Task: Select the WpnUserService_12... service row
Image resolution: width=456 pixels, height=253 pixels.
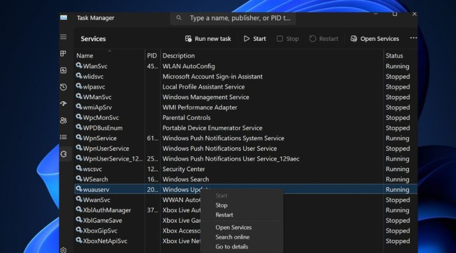Action: click(x=246, y=159)
